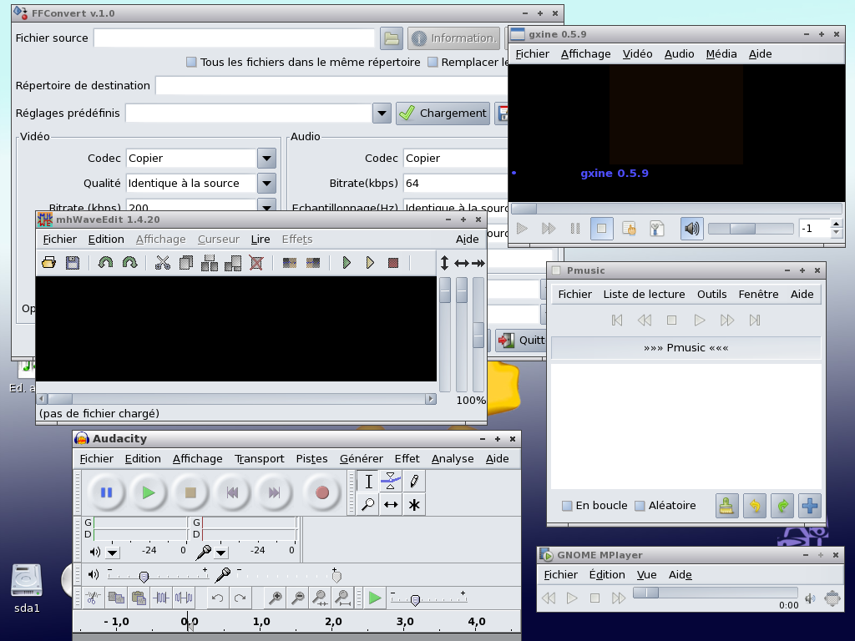Toggle gxine stop button
Image resolution: width=855 pixels, height=641 pixels.
point(601,229)
